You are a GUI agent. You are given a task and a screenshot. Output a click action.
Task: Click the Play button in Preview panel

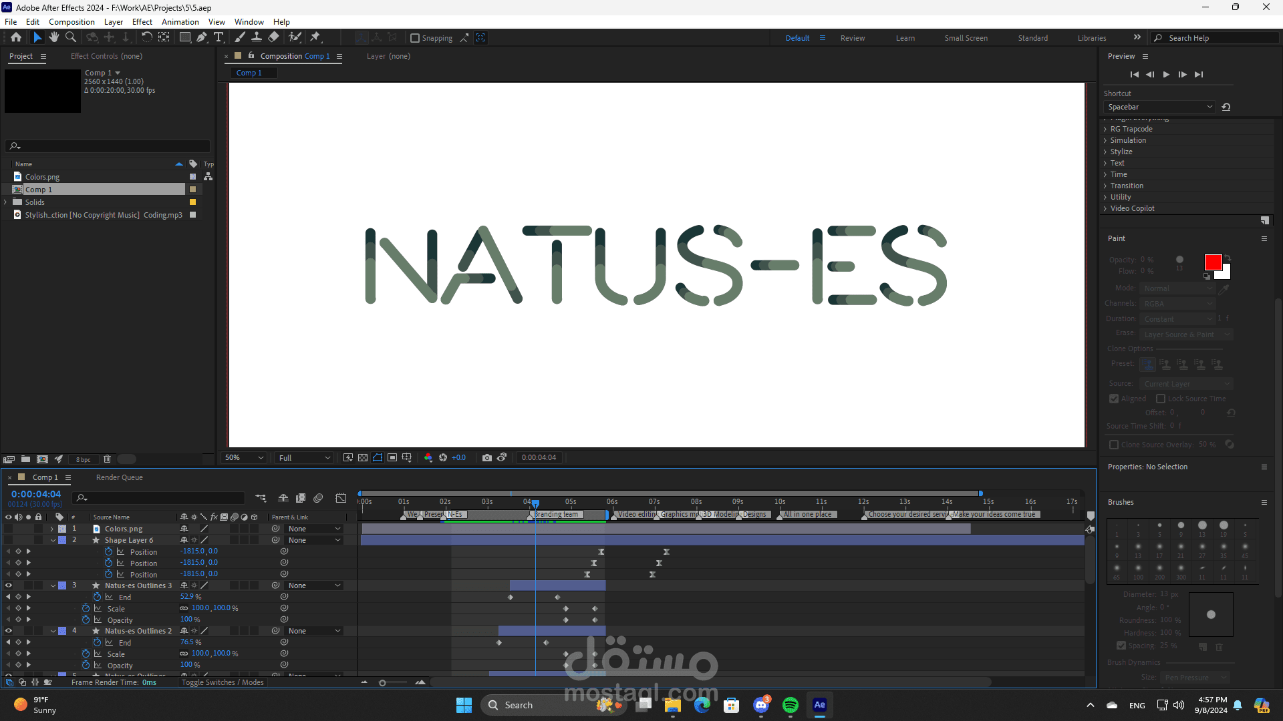[x=1166, y=75]
